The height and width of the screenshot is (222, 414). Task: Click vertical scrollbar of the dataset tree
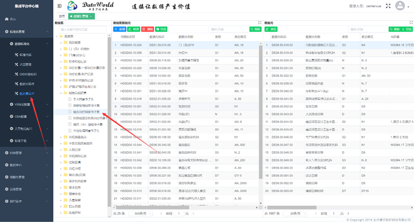pos(109,121)
